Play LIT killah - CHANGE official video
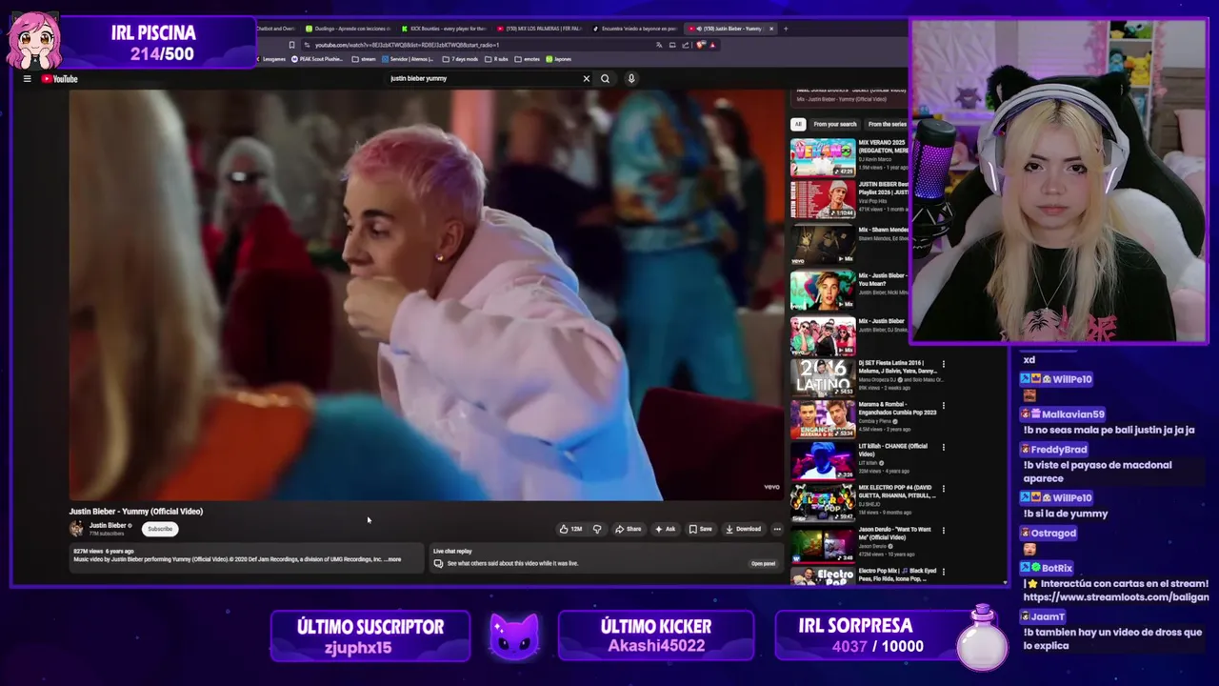1219x686 pixels. click(x=823, y=461)
